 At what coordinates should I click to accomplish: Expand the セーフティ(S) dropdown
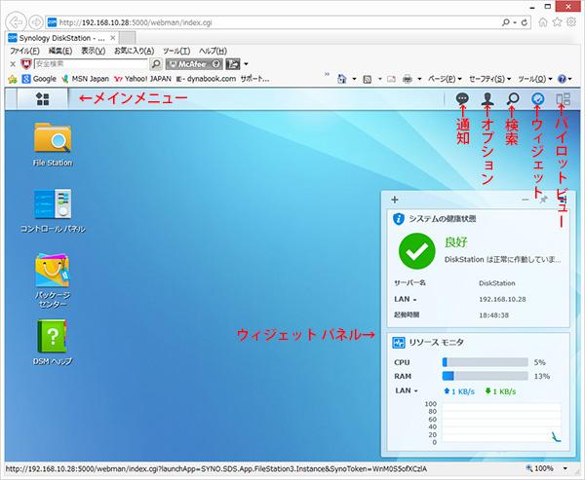tap(489, 79)
